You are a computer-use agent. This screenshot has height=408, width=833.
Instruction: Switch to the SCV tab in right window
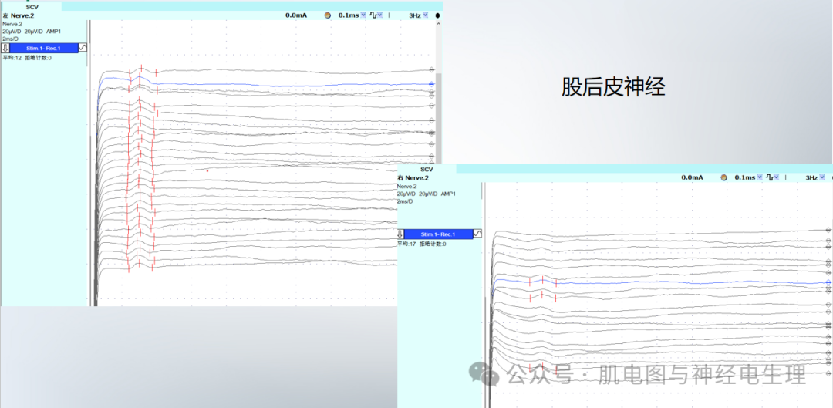(x=427, y=169)
